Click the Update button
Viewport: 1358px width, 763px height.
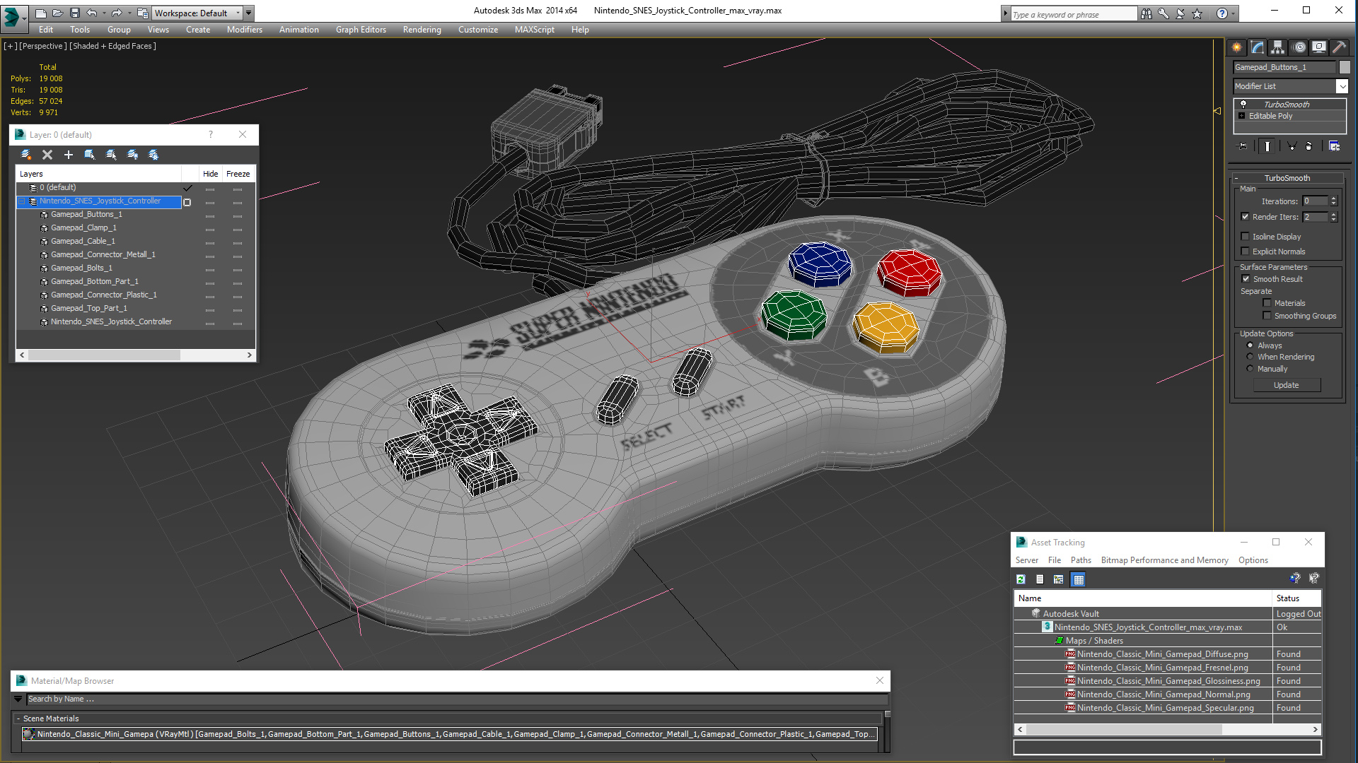pyautogui.click(x=1287, y=385)
